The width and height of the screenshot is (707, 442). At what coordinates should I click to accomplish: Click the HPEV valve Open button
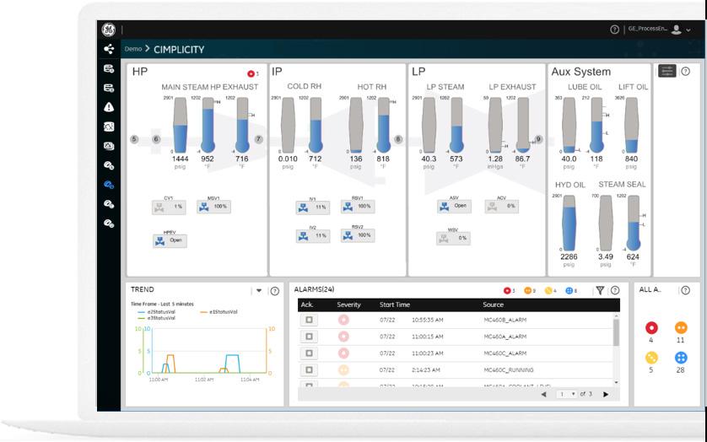coord(170,241)
